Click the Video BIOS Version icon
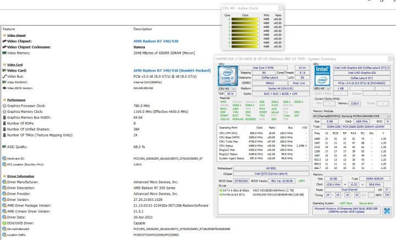 4,88
